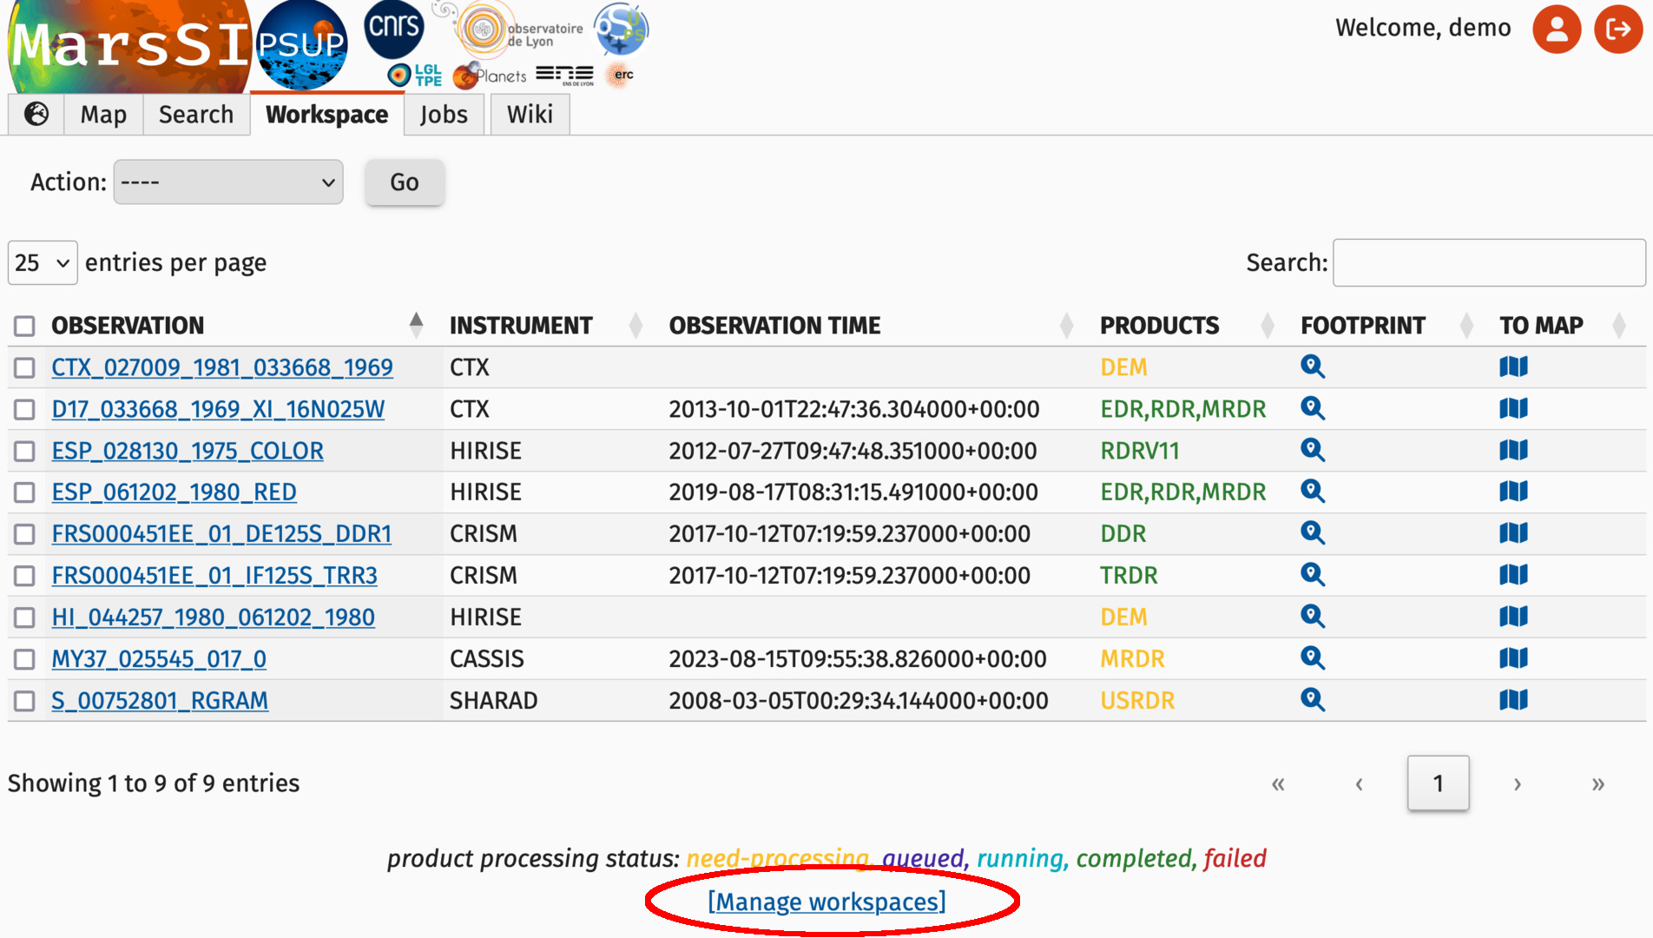Open the Action dropdown
The width and height of the screenshot is (1653, 938).
228,182
